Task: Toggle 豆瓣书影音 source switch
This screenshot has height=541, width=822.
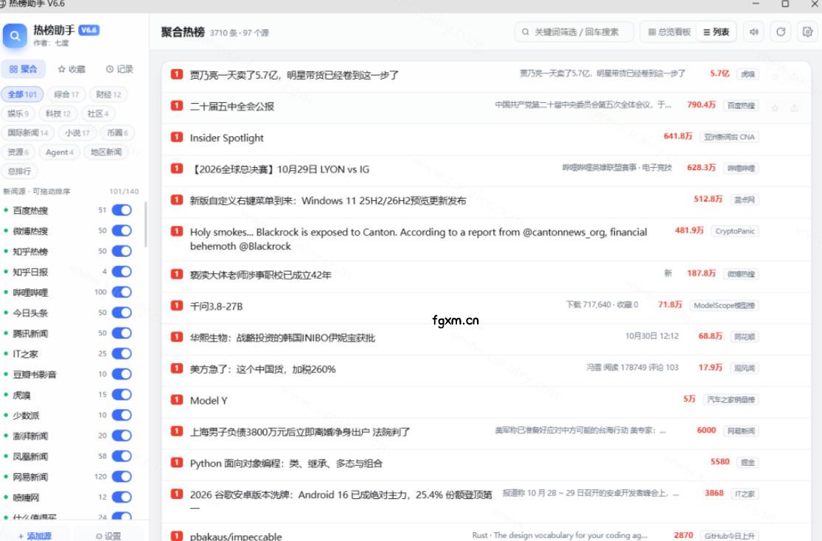Action: tap(122, 374)
